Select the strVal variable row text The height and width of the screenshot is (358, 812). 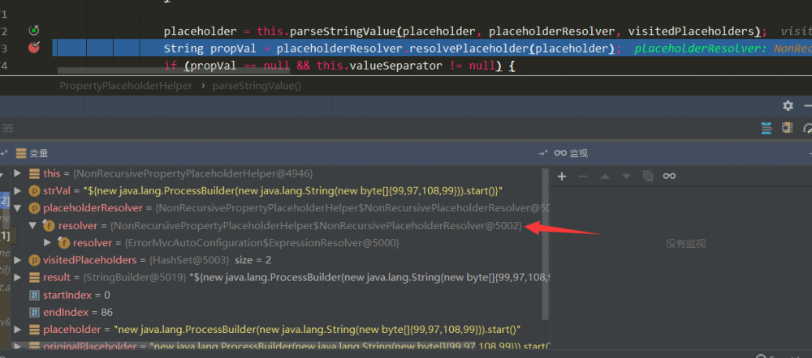[272, 191]
